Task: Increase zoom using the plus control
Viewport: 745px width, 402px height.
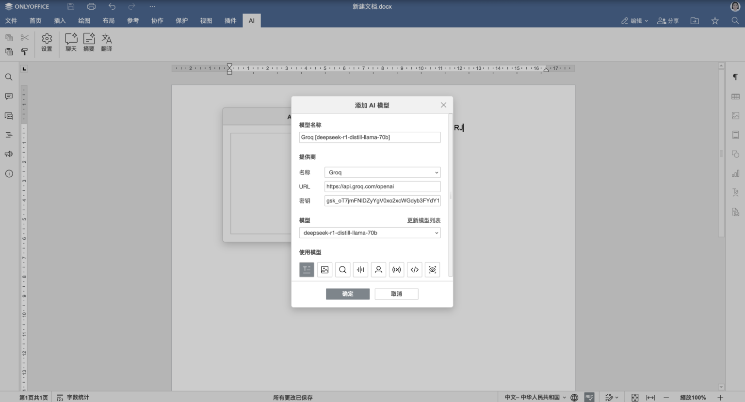Action: pos(720,397)
